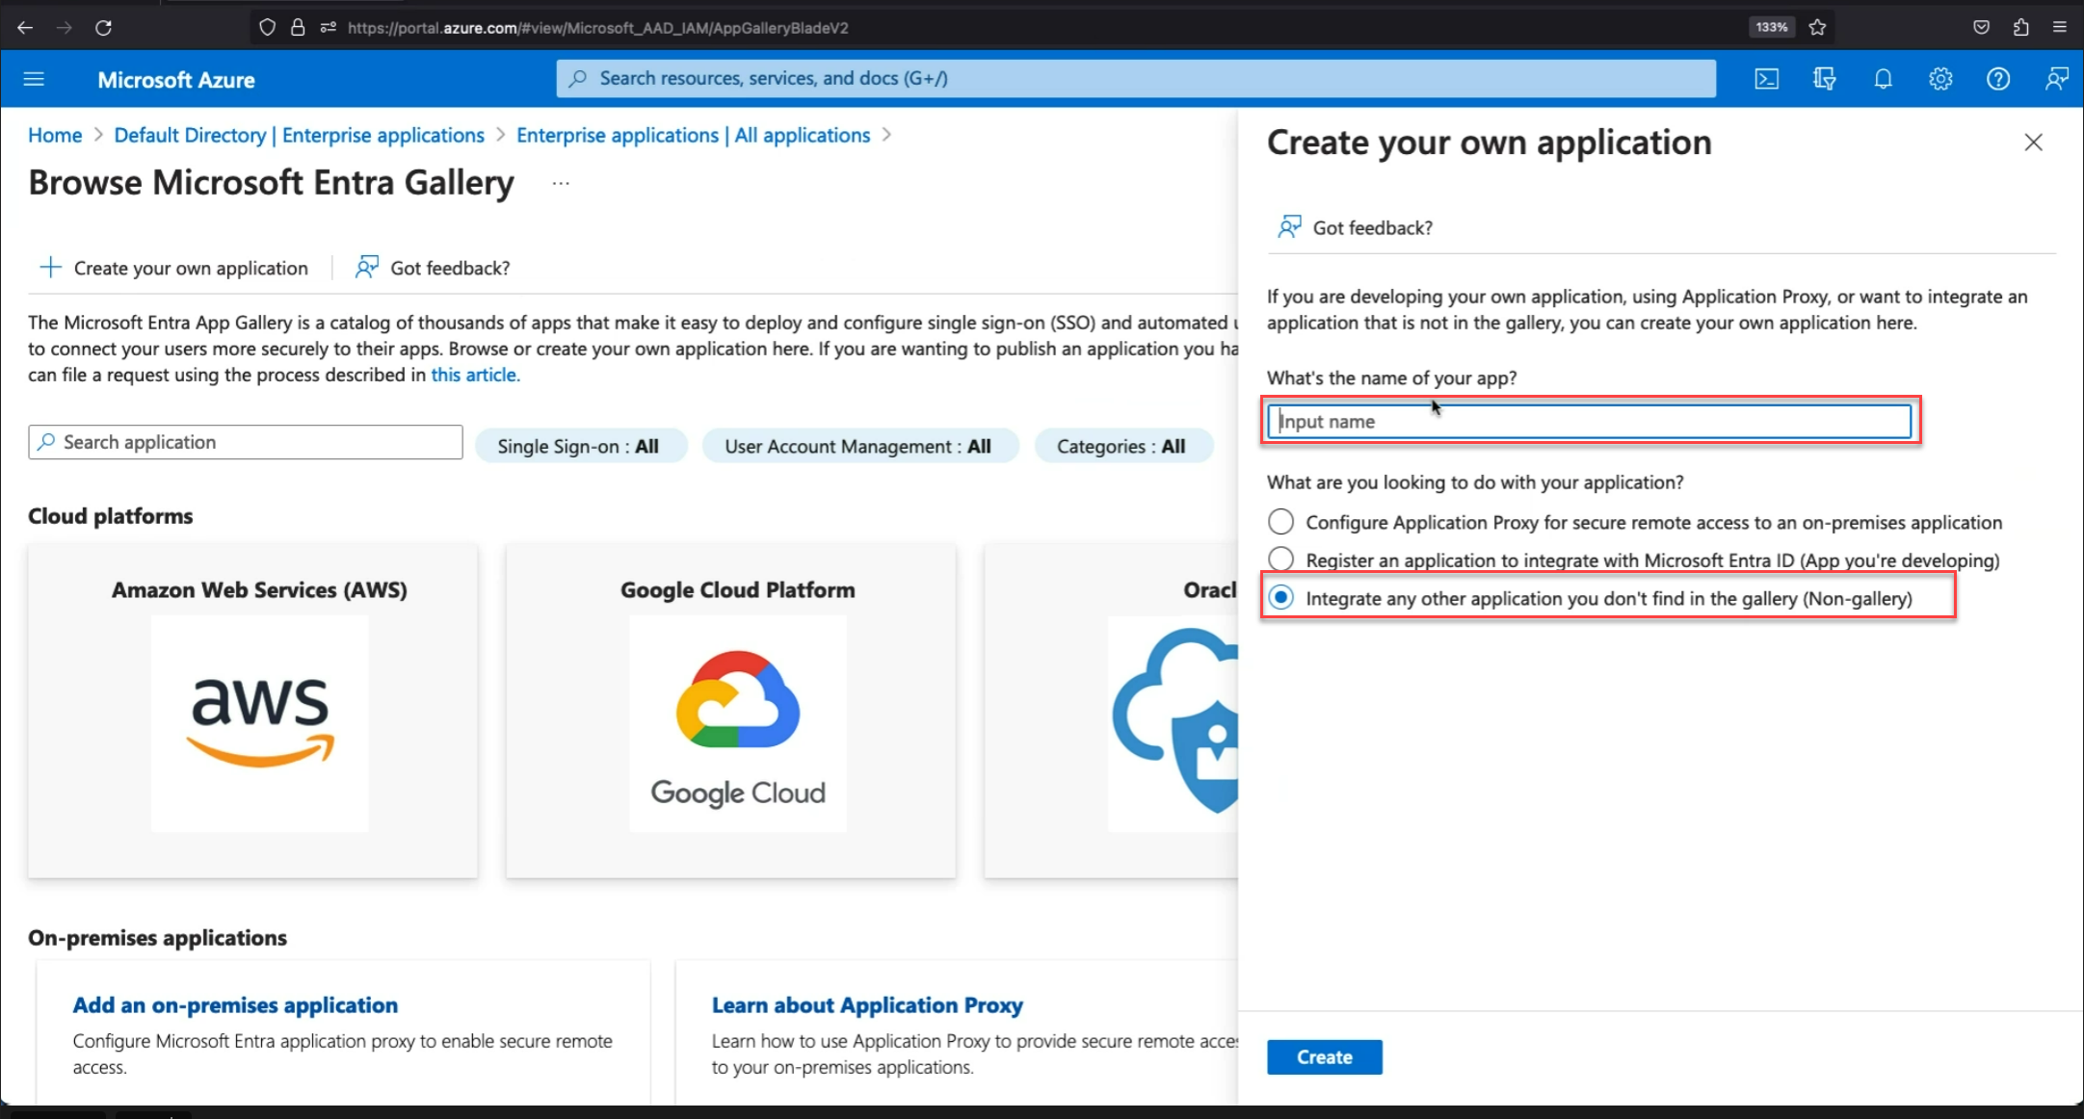Open the User Account Management filter
The image size is (2084, 1119).
click(x=859, y=445)
